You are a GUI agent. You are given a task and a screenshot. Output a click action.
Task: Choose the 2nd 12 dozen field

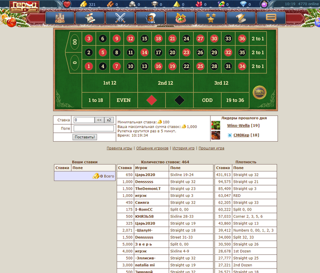click(x=165, y=83)
